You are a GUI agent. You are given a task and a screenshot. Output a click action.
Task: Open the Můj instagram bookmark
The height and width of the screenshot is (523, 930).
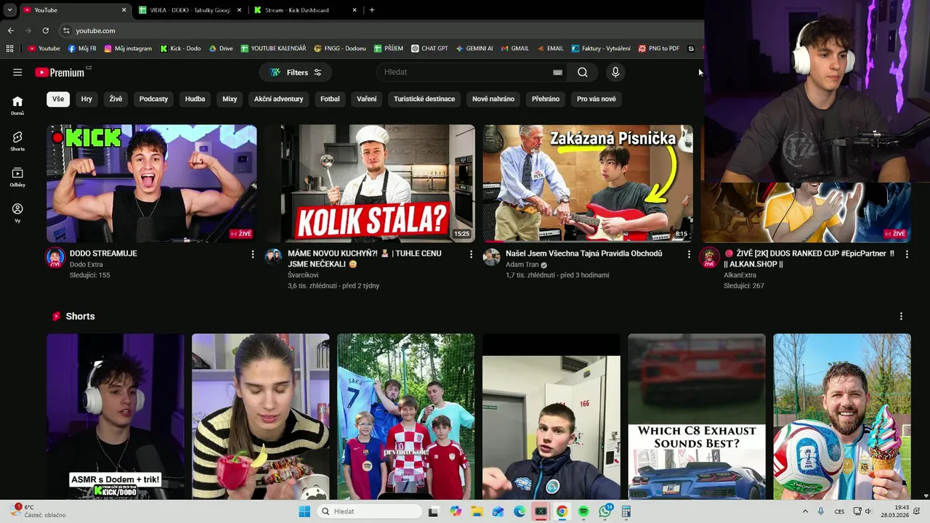pos(128,49)
